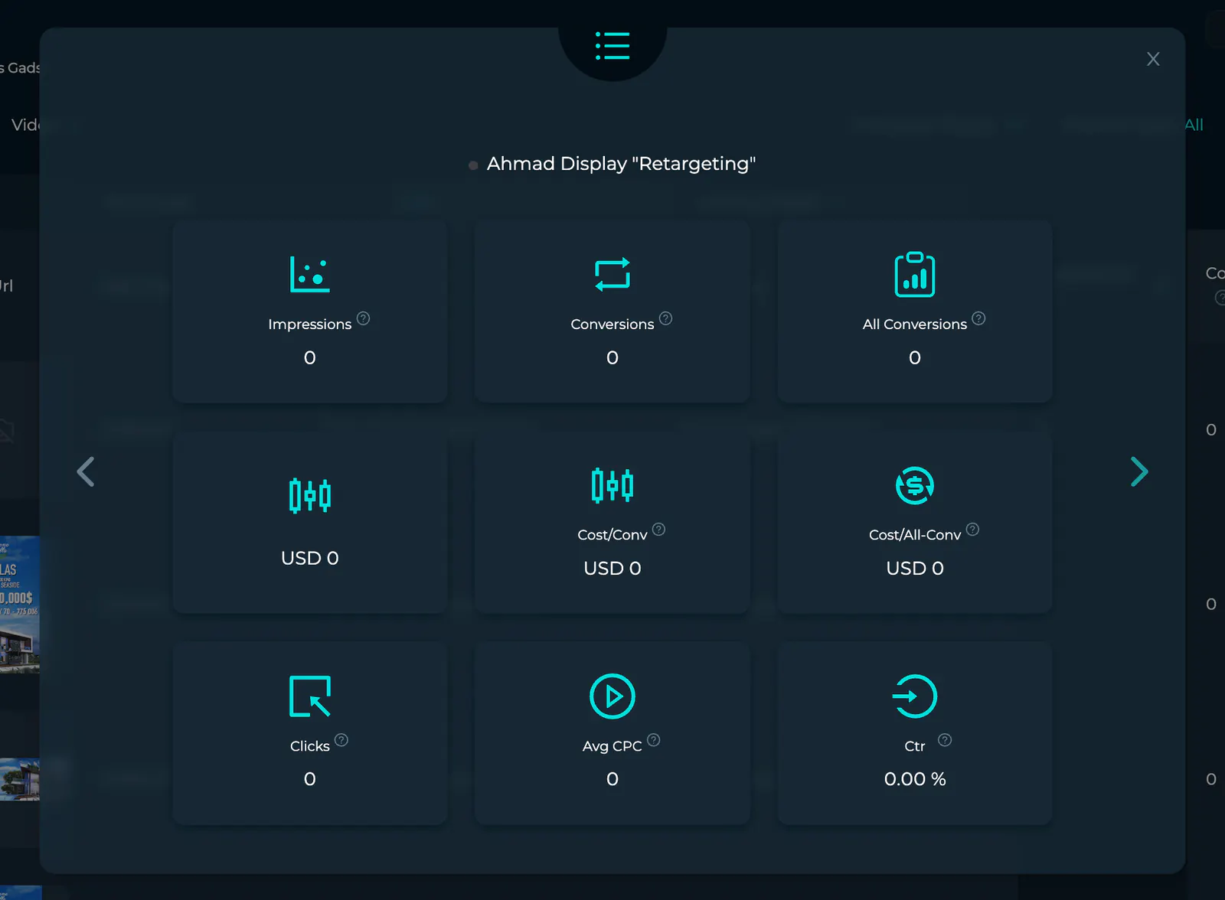
Task: Click the Conversions label
Action: point(612,324)
